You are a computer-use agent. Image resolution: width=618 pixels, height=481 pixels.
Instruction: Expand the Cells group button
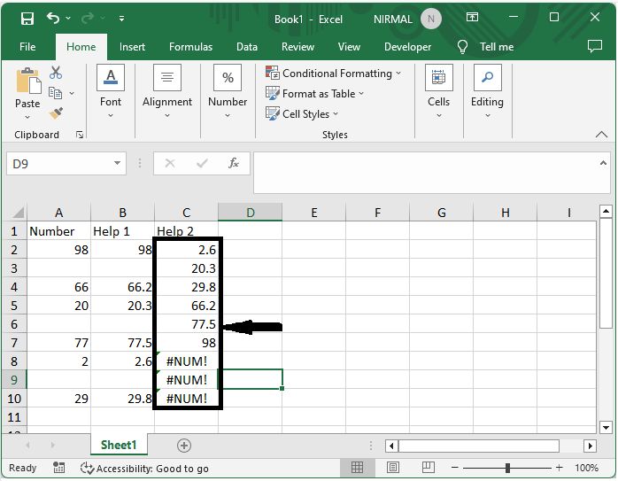438,92
